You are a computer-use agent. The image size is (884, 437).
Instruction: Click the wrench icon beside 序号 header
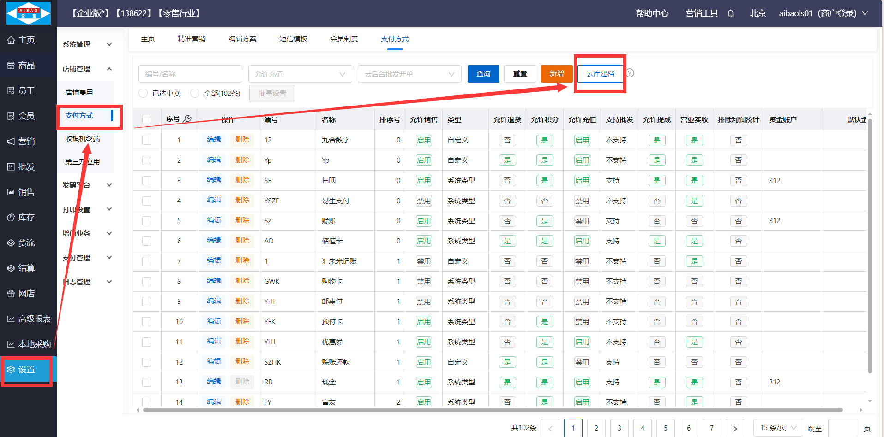coord(187,119)
